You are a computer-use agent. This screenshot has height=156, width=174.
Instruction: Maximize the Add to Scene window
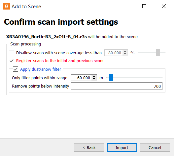pyautogui.click(x=144, y=6)
